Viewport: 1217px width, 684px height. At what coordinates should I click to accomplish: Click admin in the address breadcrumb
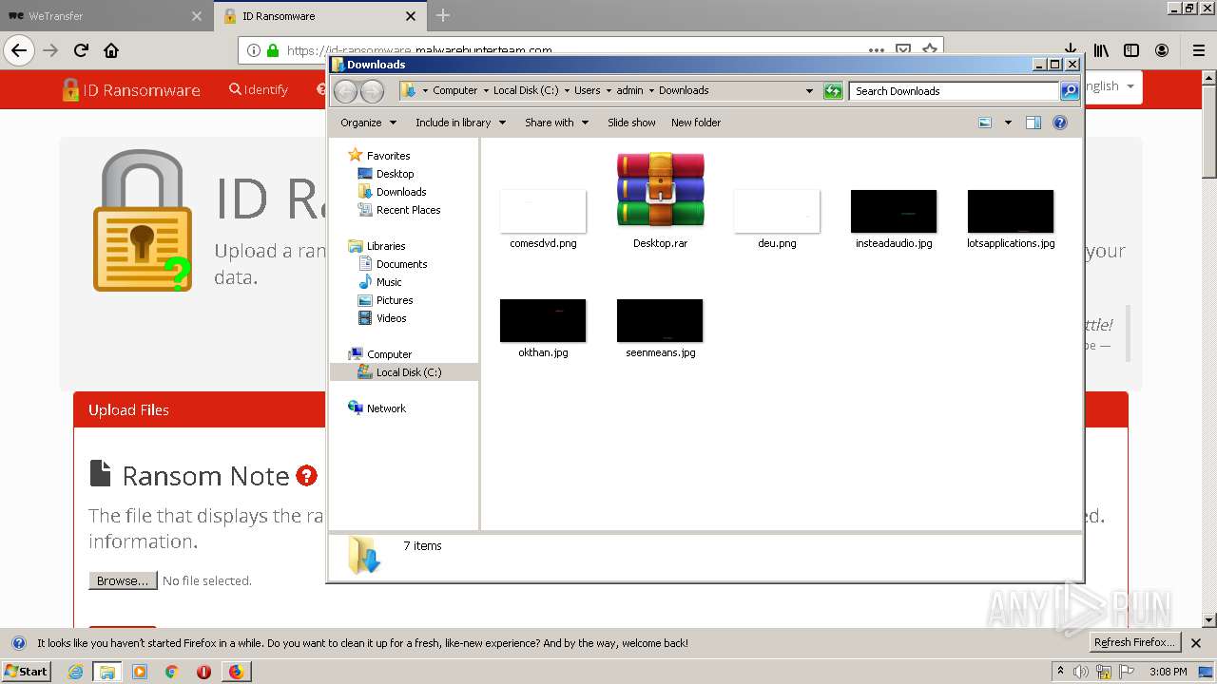point(629,91)
